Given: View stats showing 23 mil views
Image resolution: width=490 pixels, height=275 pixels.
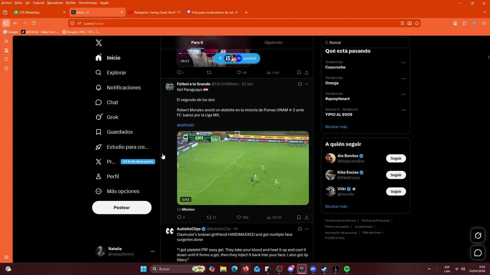Looking at the screenshot, I should pyautogui.click(x=274, y=217).
